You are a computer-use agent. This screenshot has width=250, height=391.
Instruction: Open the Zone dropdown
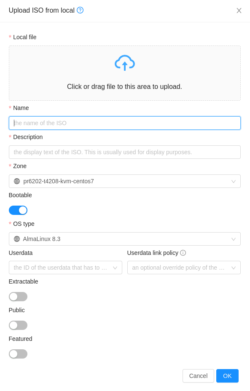pos(124,181)
